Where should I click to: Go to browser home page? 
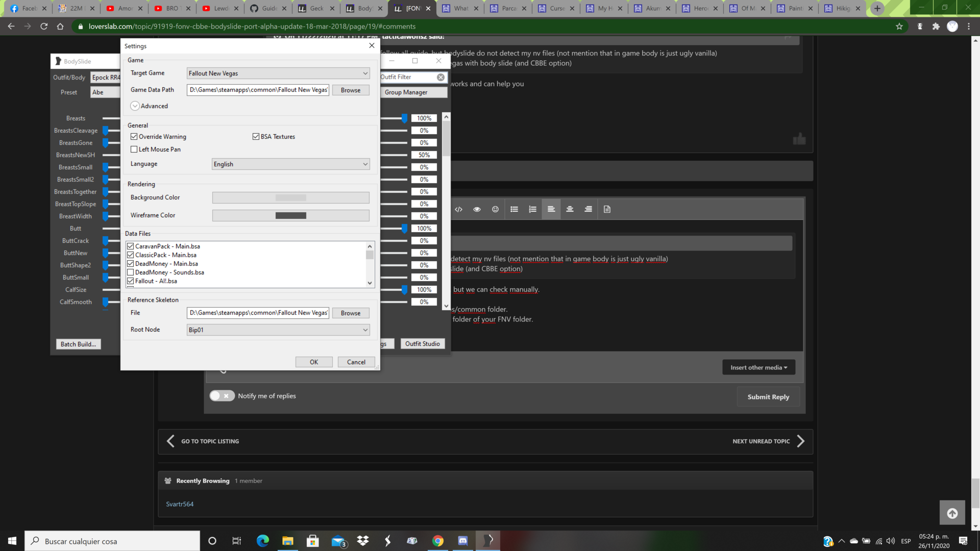coord(60,27)
